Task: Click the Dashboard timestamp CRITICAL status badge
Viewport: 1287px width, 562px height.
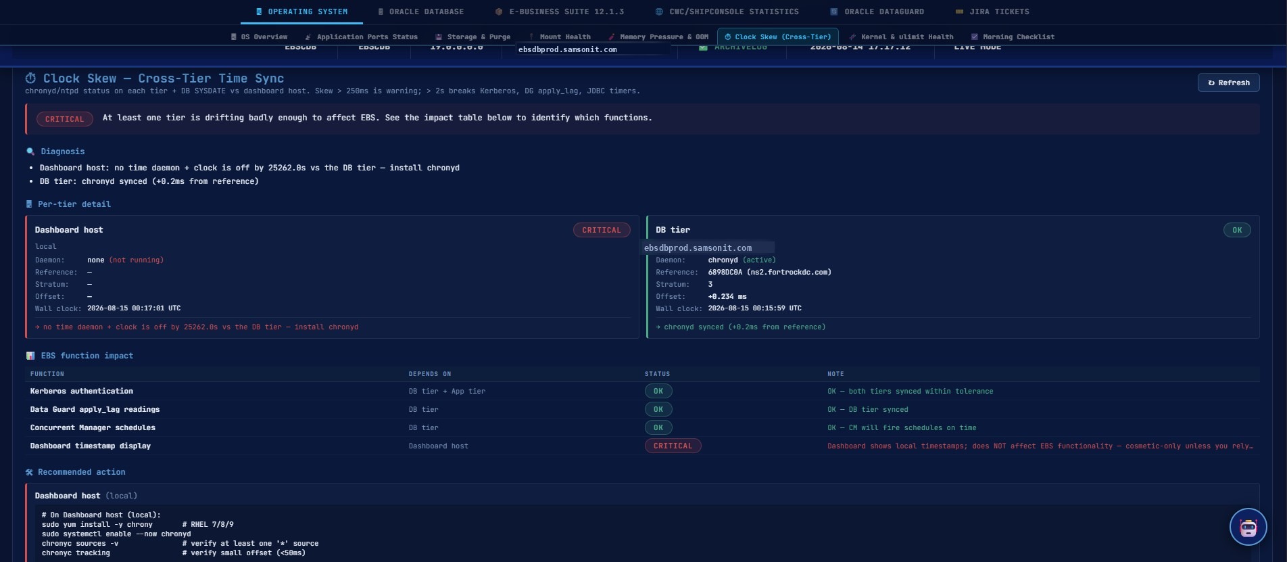Action: coord(673,446)
